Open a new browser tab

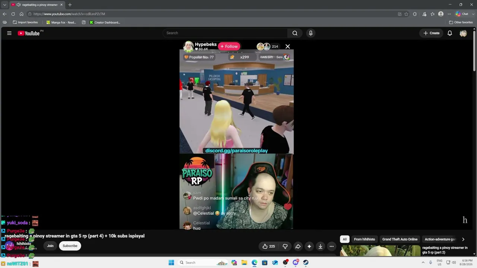click(x=70, y=5)
